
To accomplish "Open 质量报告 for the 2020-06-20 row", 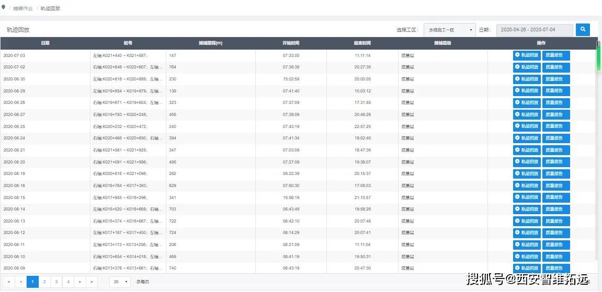I will (555, 162).
